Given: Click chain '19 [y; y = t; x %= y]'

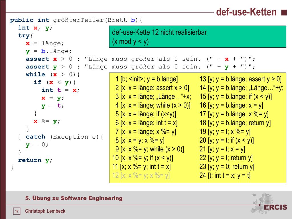Looking at the screenshot, I should tap(225, 132).
